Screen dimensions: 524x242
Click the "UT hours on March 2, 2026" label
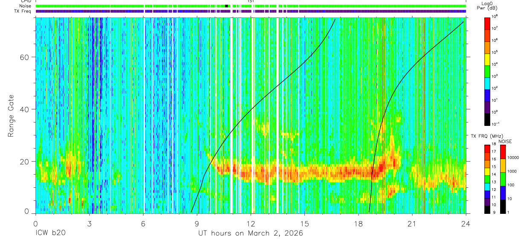click(x=250, y=233)
